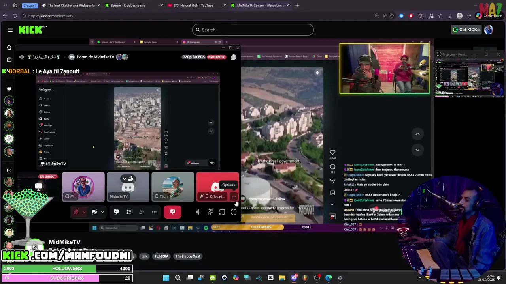The width and height of the screenshot is (506, 284).
Task: Open Options for Offroad participant tile
Action: coord(234,196)
